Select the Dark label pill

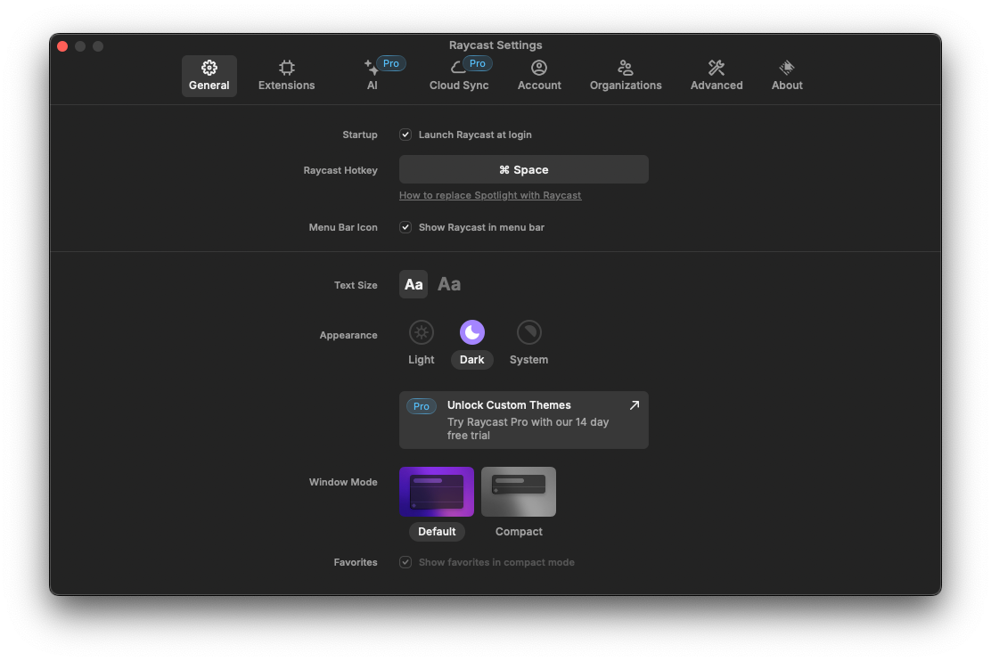pos(471,360)
